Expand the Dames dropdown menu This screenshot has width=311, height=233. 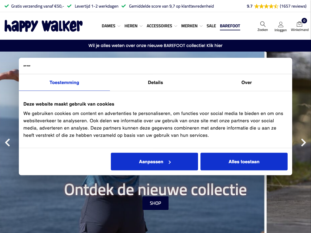pyautogui.click(x=111, y=26)
